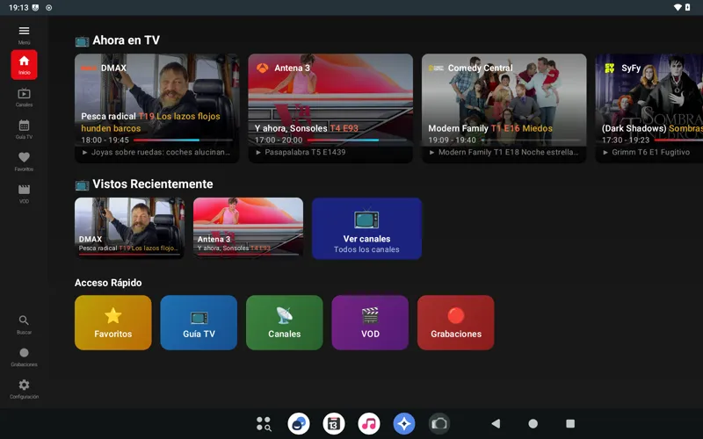Click the Wi-Fi status icon
The image size is (703, 439).
click(678, 8)
